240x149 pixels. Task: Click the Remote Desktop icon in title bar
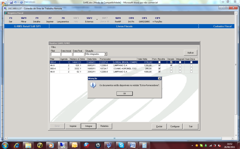[x=6, y=8]
